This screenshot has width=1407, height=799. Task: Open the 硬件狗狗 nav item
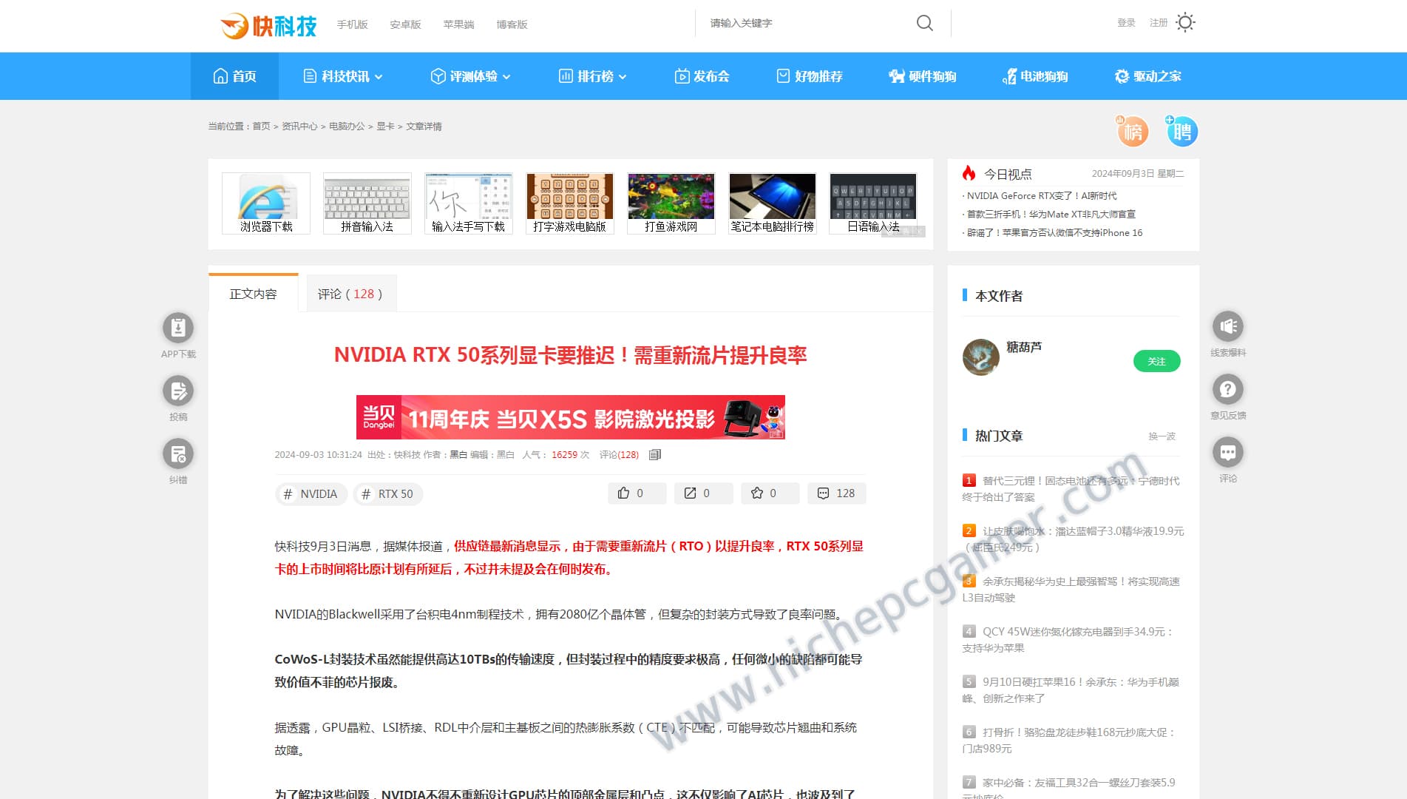tap(923, 76)
